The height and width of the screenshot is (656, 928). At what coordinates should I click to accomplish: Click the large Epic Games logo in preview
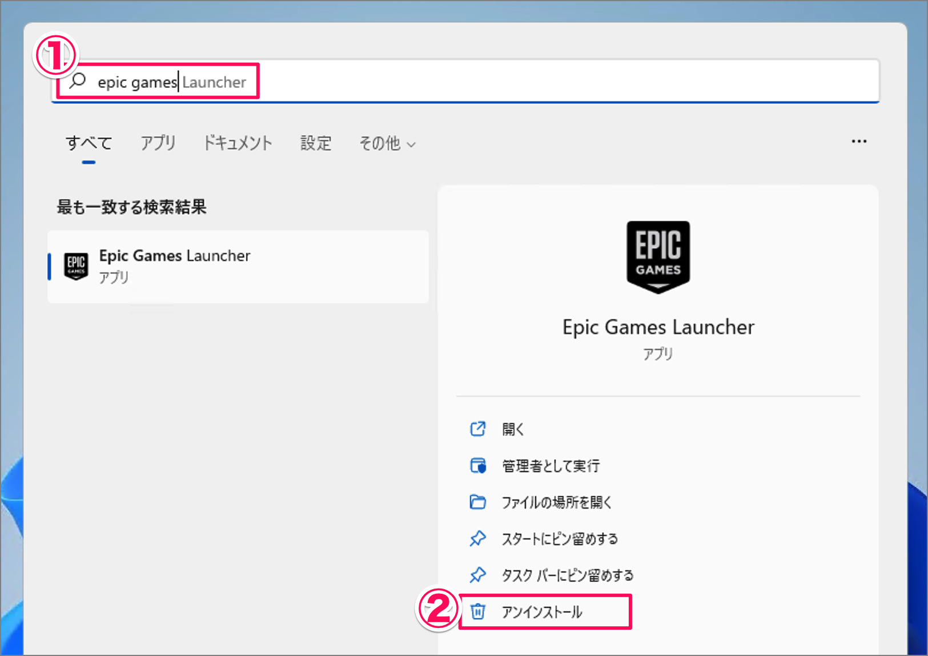click(x=658, y=257)
